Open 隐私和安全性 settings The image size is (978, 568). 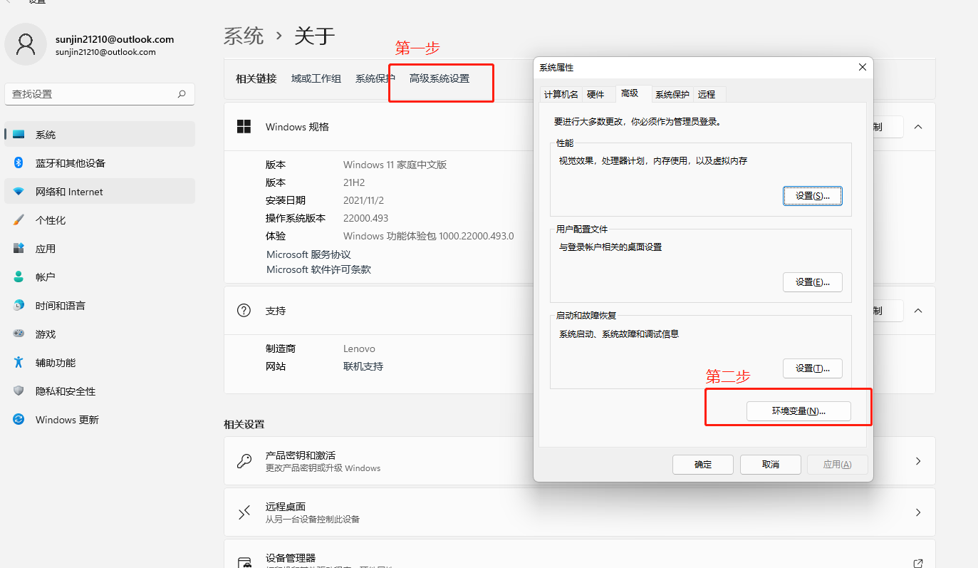tap(100, 391)
